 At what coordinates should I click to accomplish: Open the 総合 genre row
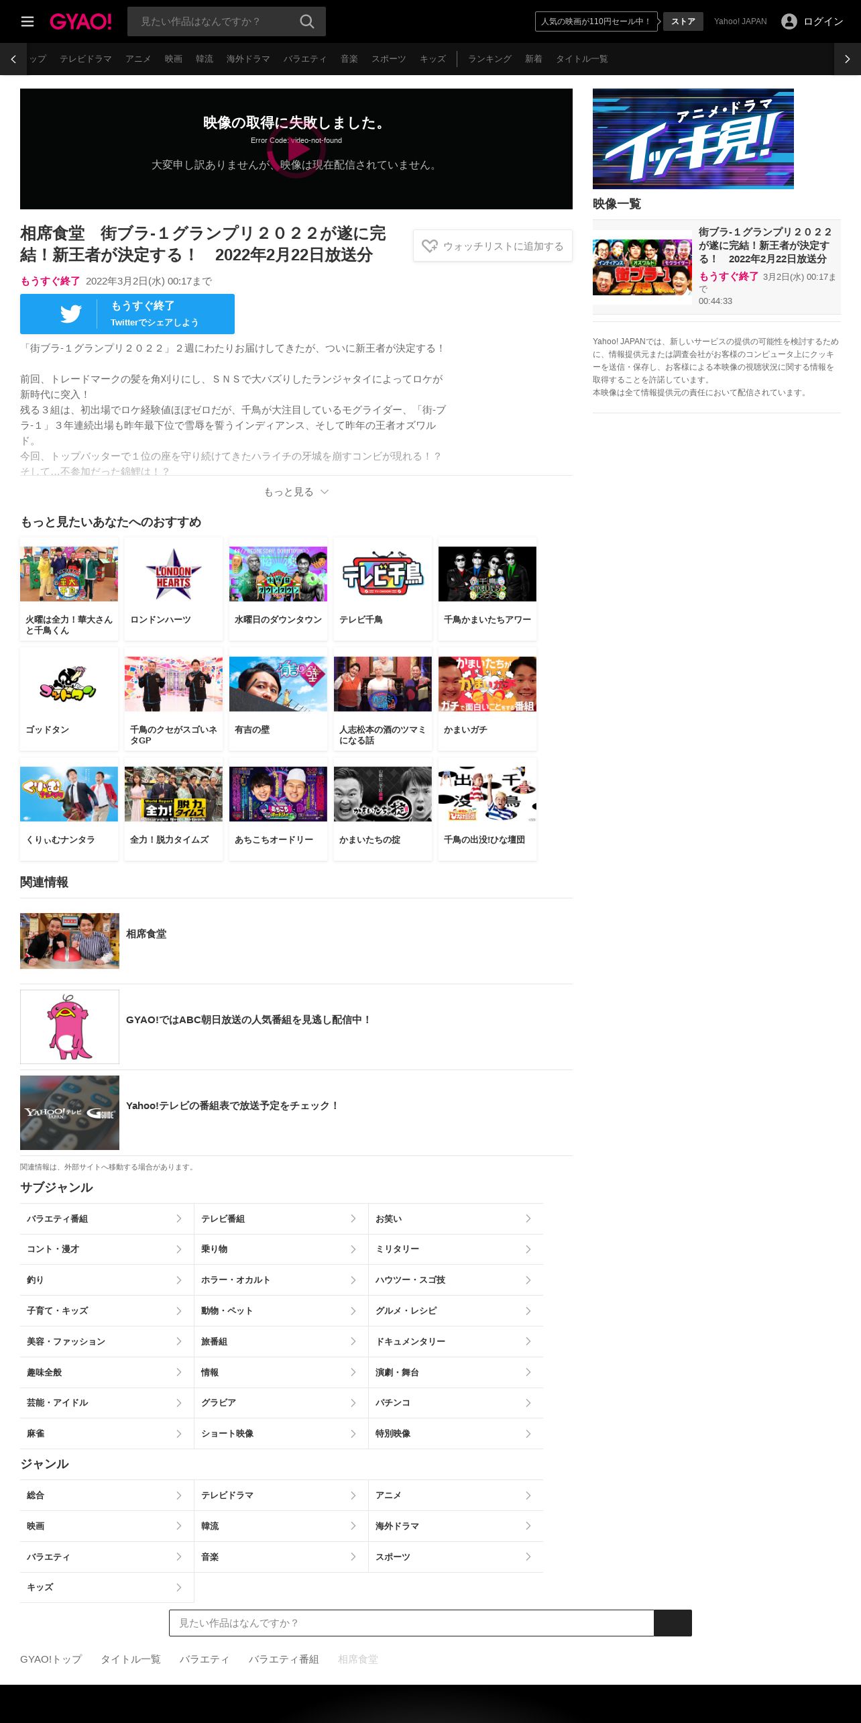click(107, 1495)
